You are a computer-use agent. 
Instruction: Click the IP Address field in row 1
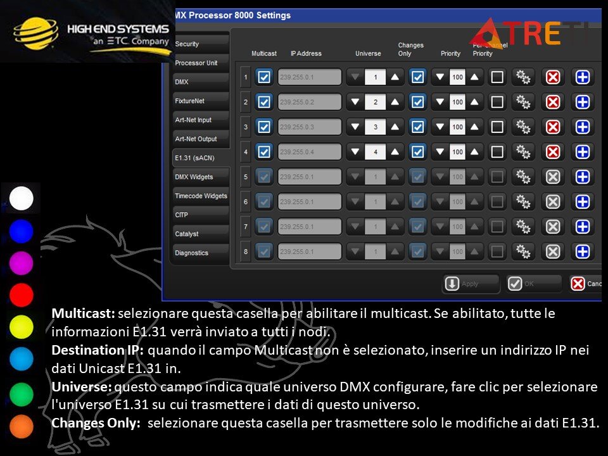pyautogui.click(x=310, y=77)
